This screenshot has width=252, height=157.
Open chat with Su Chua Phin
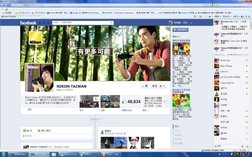click(231, 77)
